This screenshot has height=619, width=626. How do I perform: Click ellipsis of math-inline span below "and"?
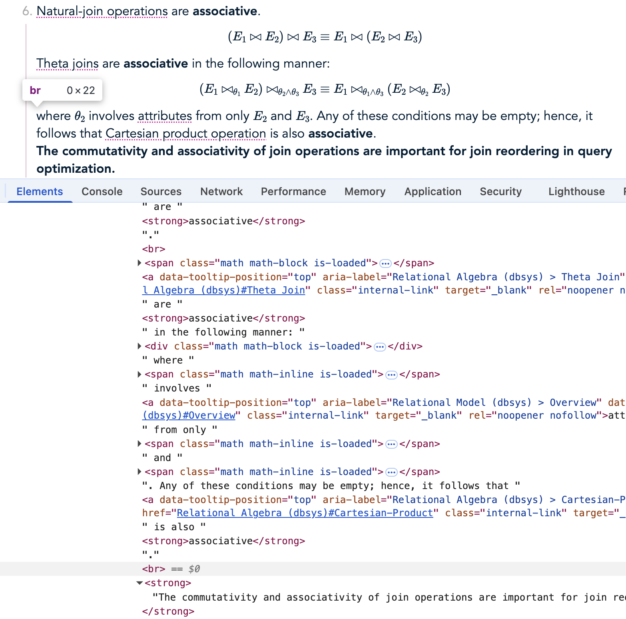pyautogui.click(x=391, y=472)
